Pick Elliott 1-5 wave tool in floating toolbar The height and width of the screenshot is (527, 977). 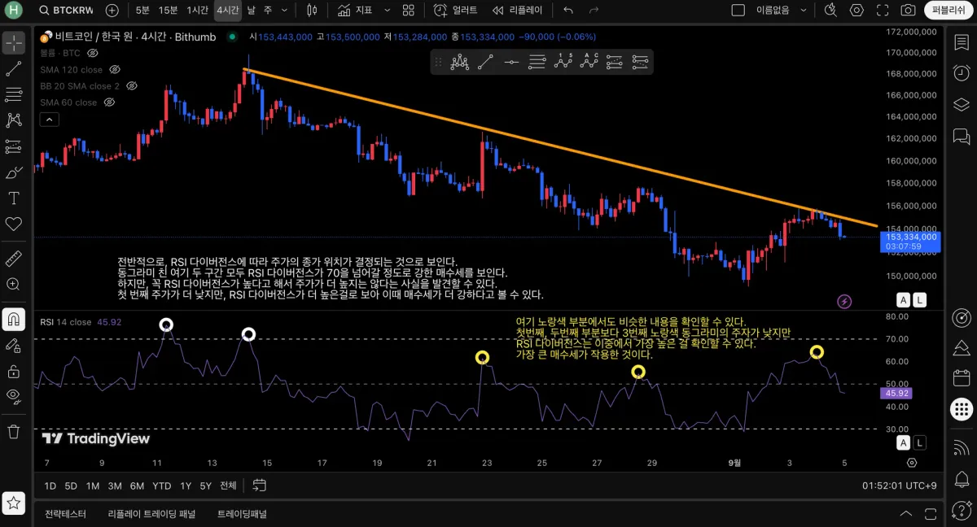click(563, 62)
